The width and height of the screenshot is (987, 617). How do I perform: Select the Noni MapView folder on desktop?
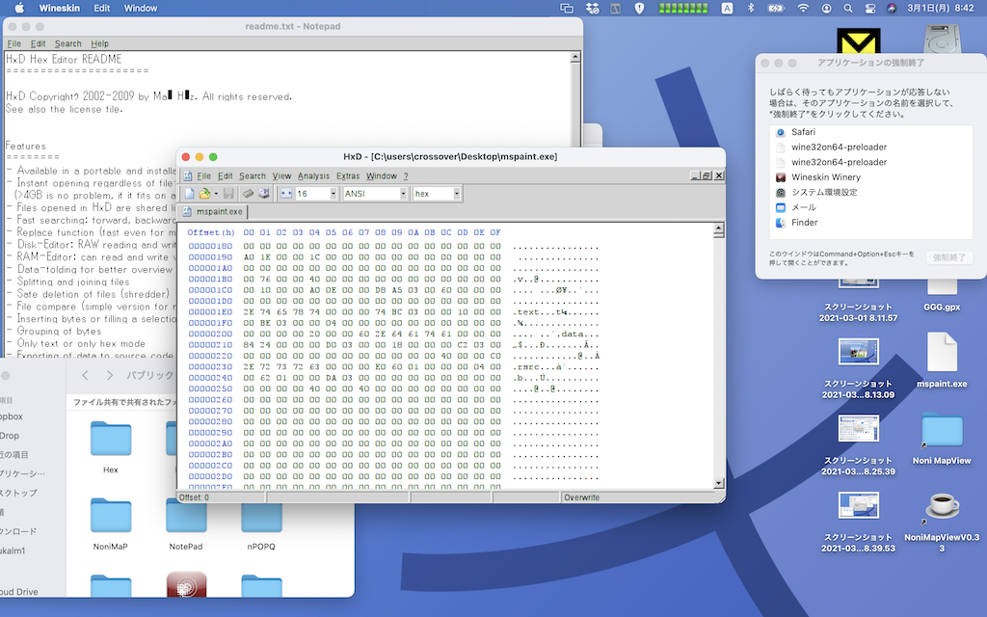942,431
